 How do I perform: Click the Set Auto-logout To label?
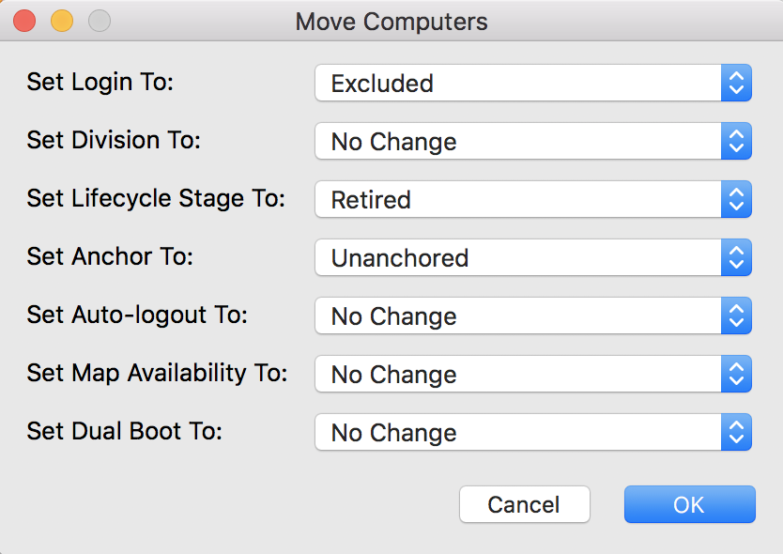click(x=137, y=315)
